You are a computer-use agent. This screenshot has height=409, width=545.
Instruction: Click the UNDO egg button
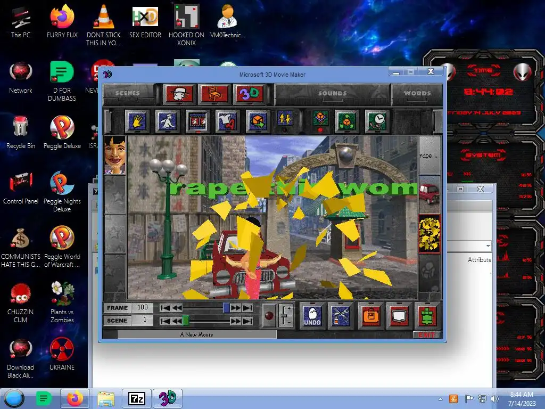click(x=312, y=315)
